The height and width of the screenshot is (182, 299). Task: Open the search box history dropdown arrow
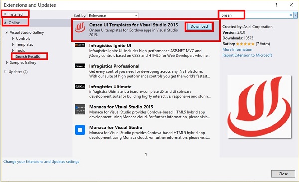click(x=295, y=15)
